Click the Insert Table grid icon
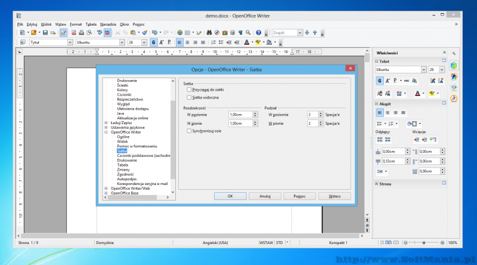The height and width of the screenshot is (265, 477). click(x=188, y=33)
